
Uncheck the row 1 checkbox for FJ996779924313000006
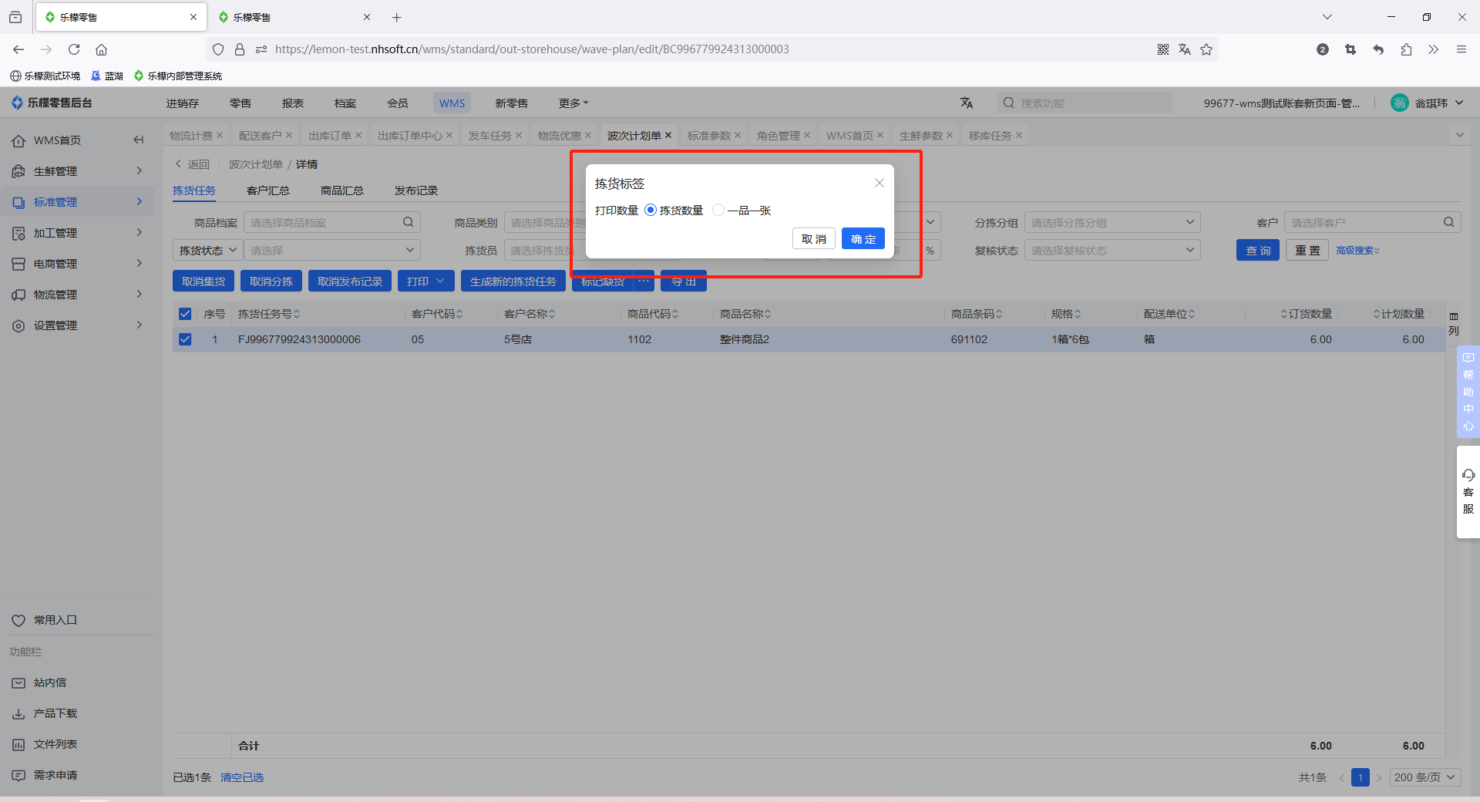click(x=185, y=339)
